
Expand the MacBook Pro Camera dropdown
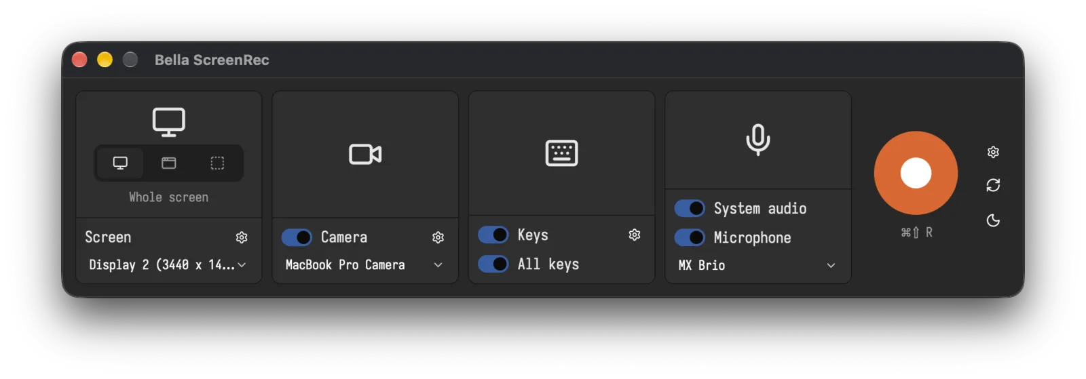click(364, 265)
